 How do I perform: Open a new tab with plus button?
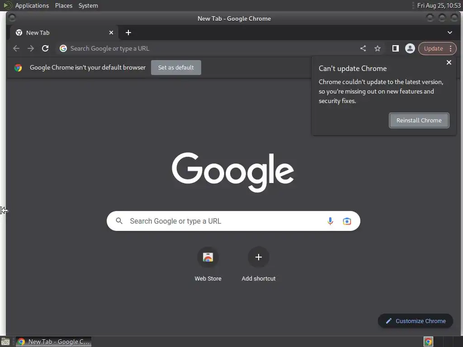[128, 33]
